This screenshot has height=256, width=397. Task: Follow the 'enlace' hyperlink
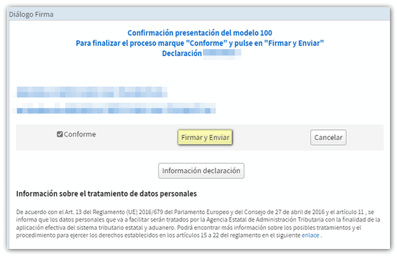[310, 236]
